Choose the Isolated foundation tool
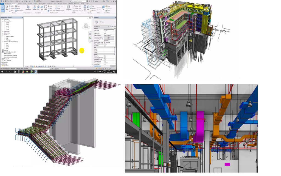This screenshot has height=176, width=281. (35, 8)
